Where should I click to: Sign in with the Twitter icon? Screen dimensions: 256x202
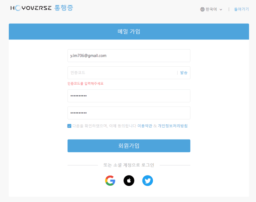click(148, 181)
